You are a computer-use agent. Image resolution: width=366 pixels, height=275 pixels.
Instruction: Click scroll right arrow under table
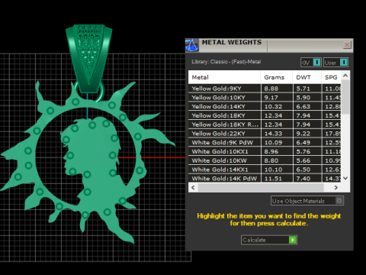click(x=336, y=187)
